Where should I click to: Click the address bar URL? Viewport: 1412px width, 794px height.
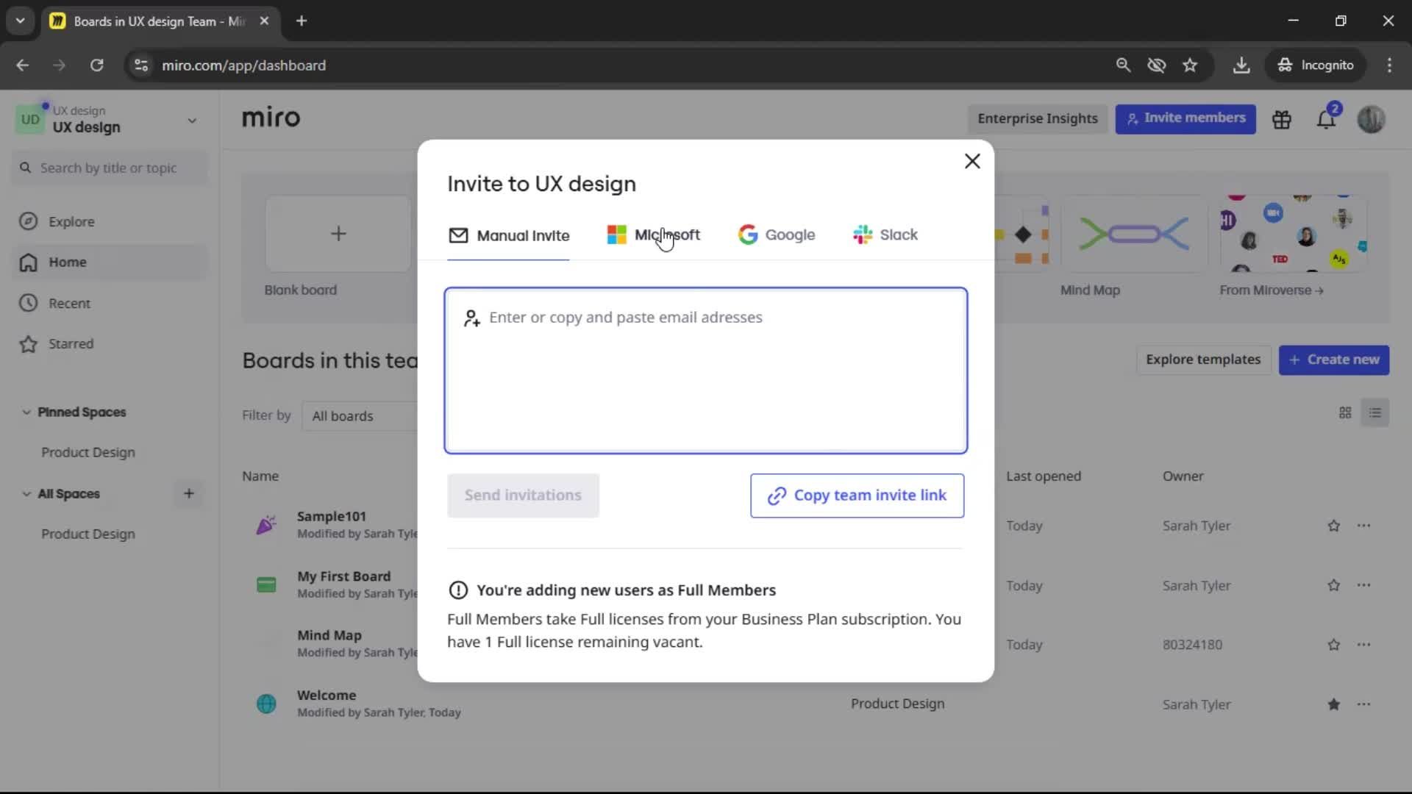point(244,65)
